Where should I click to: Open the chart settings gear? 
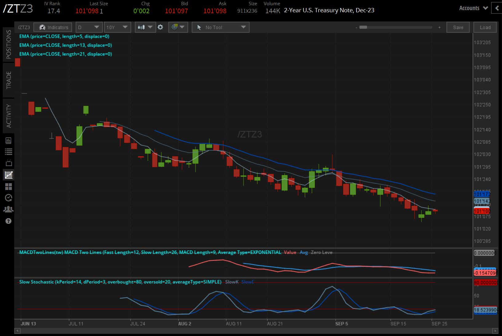coord(160,27)
